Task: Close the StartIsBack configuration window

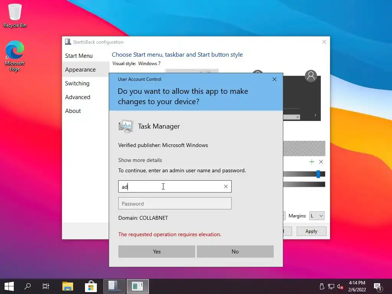Action: [324, 42]
